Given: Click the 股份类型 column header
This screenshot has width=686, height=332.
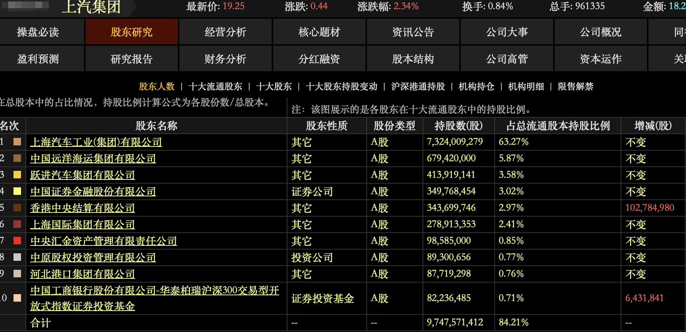Looking at the screenshot, I should [x=395, y=126].
